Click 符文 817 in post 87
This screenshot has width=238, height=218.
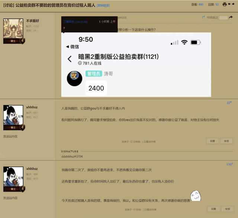tap(35, 117)
